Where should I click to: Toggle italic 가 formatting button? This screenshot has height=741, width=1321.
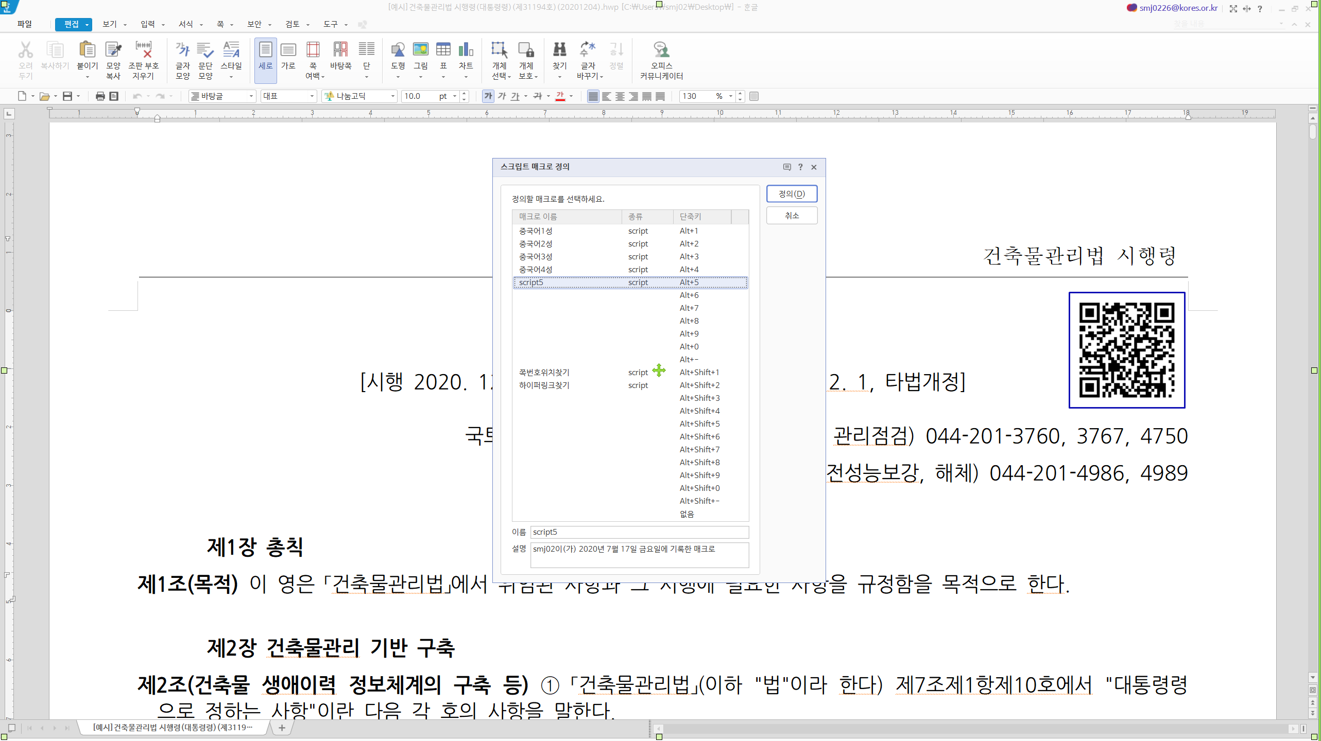coord(502,96)
